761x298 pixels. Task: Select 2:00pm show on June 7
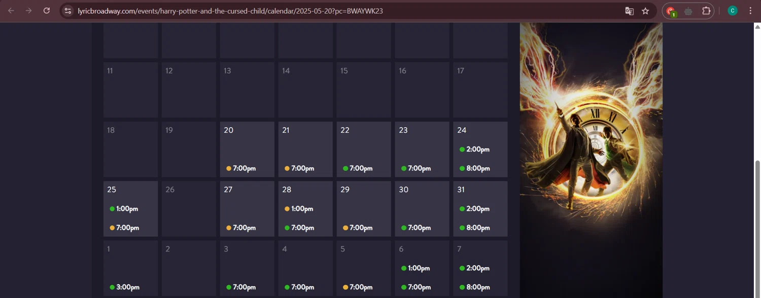pyautogui.click(x=474, y=268)
